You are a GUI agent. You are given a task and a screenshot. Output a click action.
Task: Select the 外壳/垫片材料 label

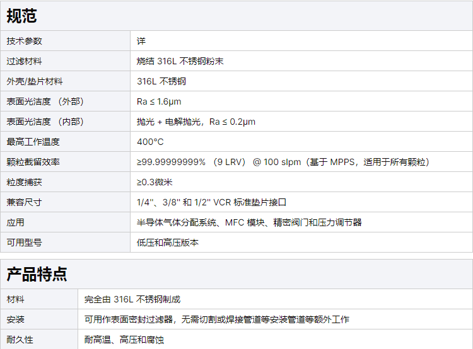(35, 81)
